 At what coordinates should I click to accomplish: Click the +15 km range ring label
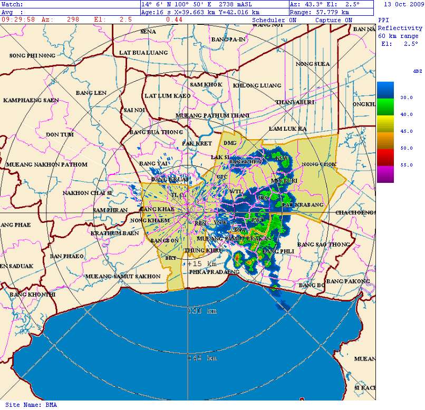(202, 263)
